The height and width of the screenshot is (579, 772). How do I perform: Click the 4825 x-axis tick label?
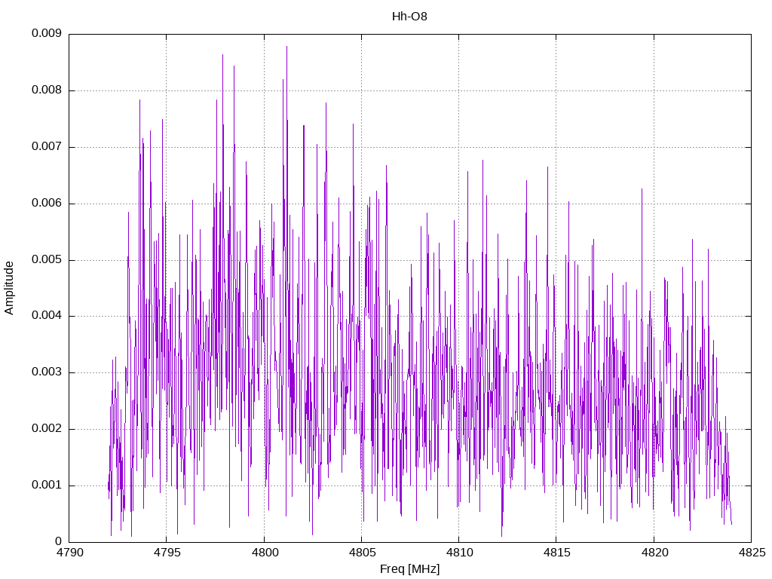pyautogui.click(x=752, y=553)
